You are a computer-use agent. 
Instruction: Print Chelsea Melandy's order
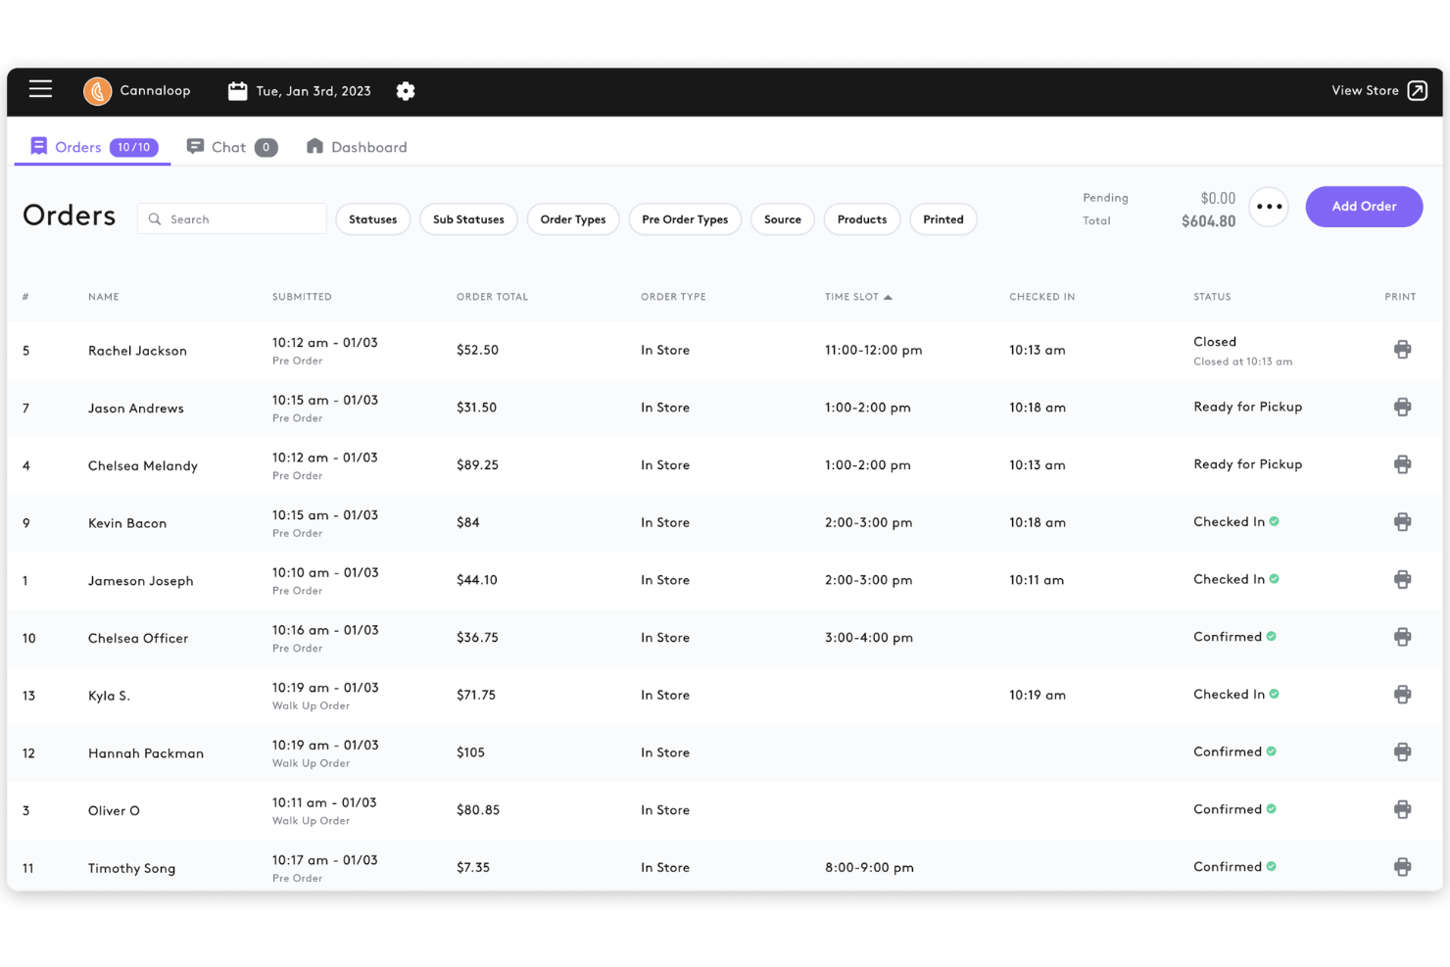pyautogui.click(x=1402, y=464)
